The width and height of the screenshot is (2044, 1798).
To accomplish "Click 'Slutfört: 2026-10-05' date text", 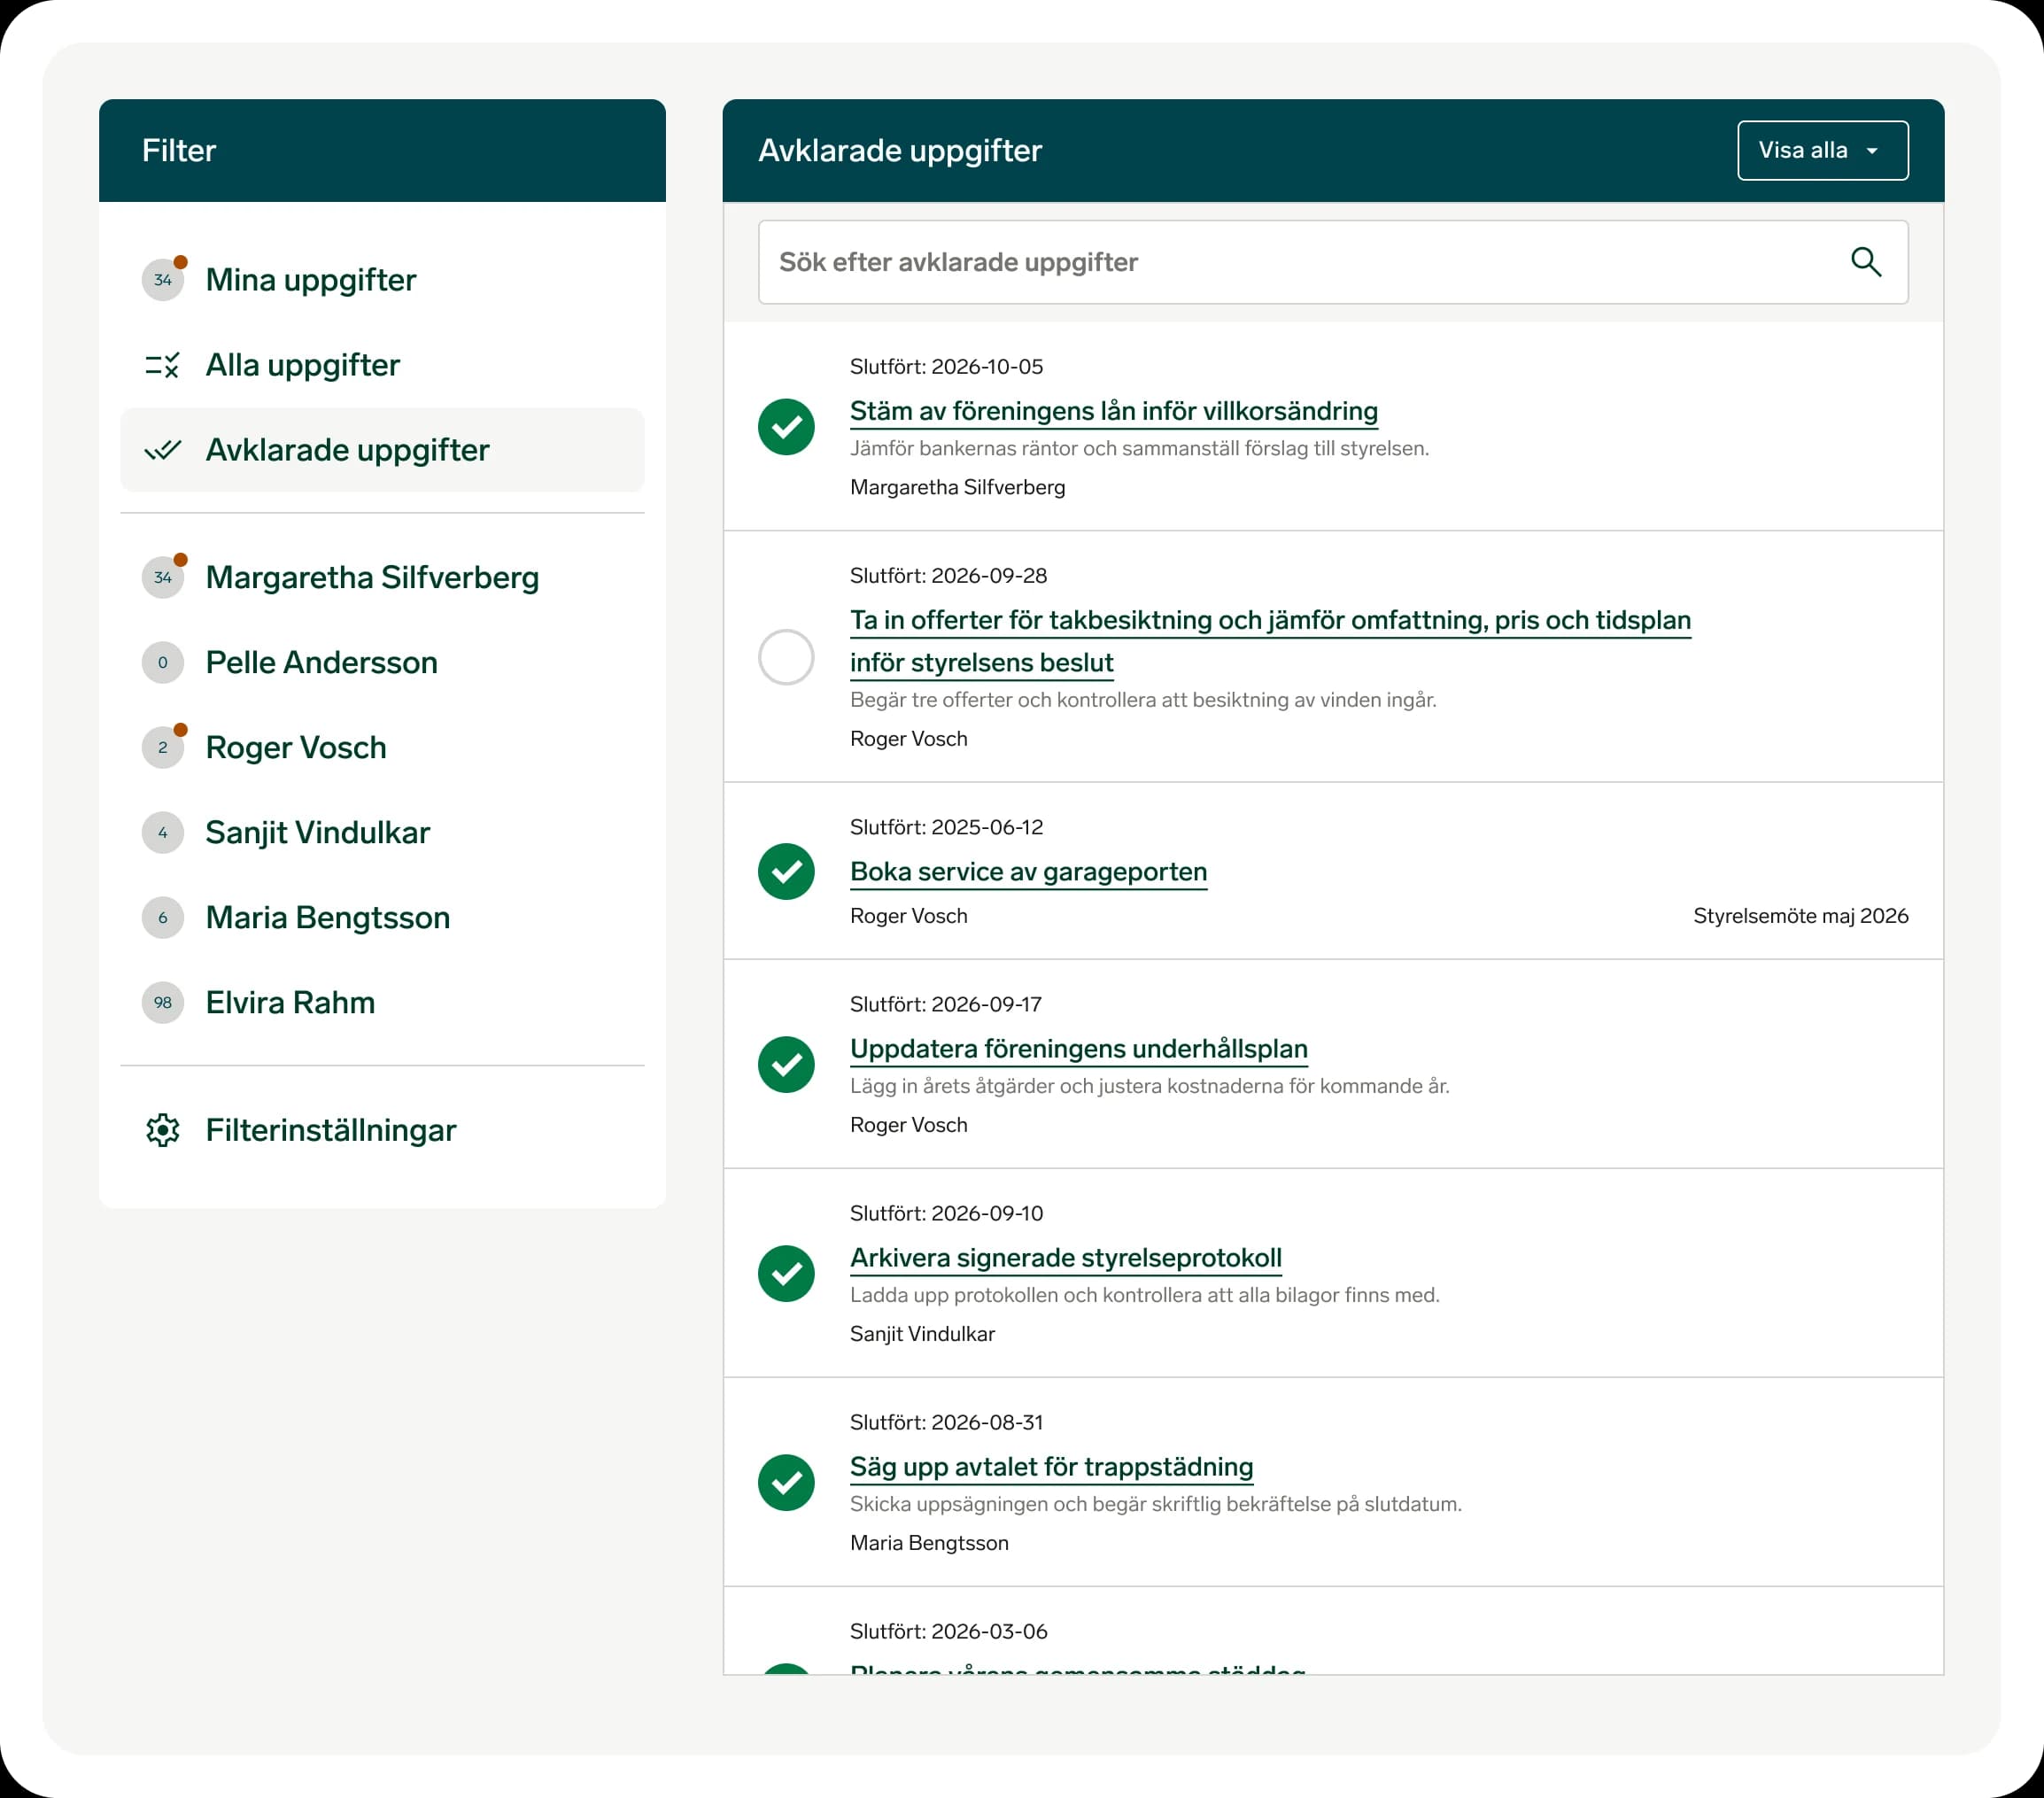I will pyautogui.click(x=946, y=367).
